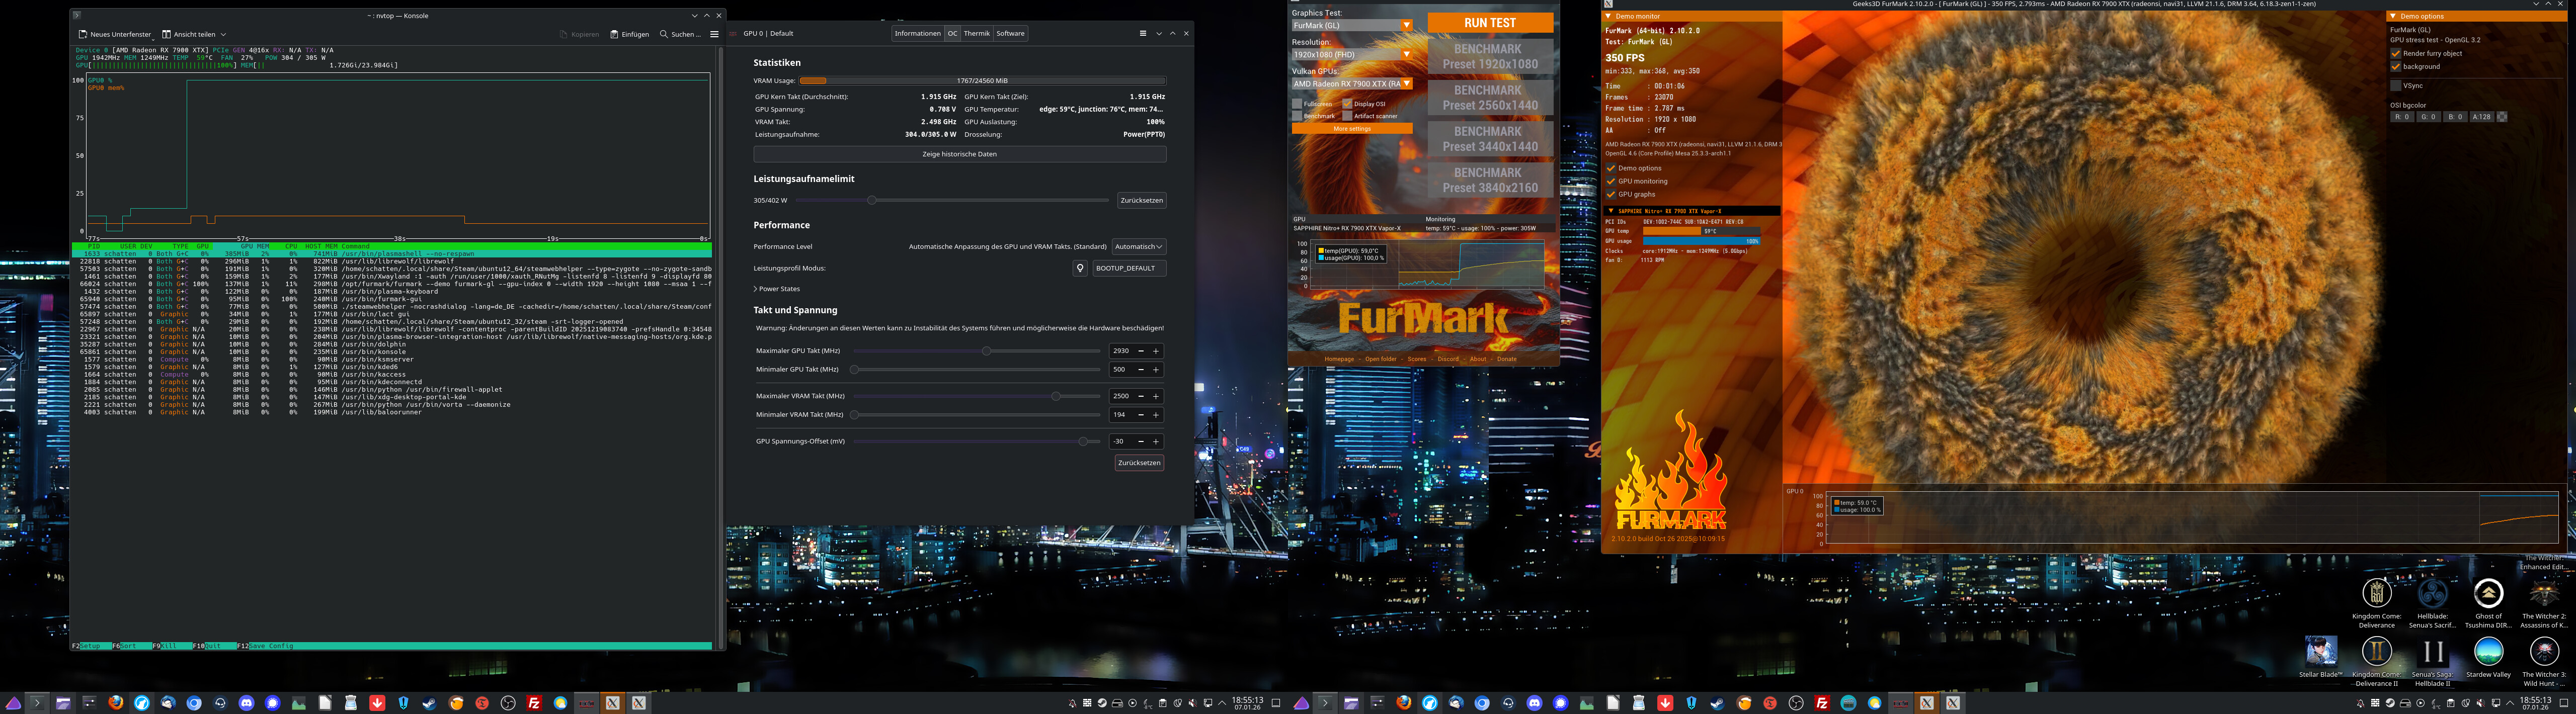Open OBS Studio icon in left taskbar
The width and height of the screenshot is (2576, 714).
[x=508, y=703]
